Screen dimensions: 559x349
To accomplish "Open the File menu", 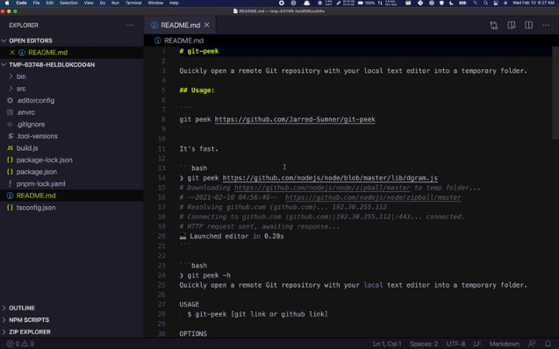I will [x=36, y=3].
